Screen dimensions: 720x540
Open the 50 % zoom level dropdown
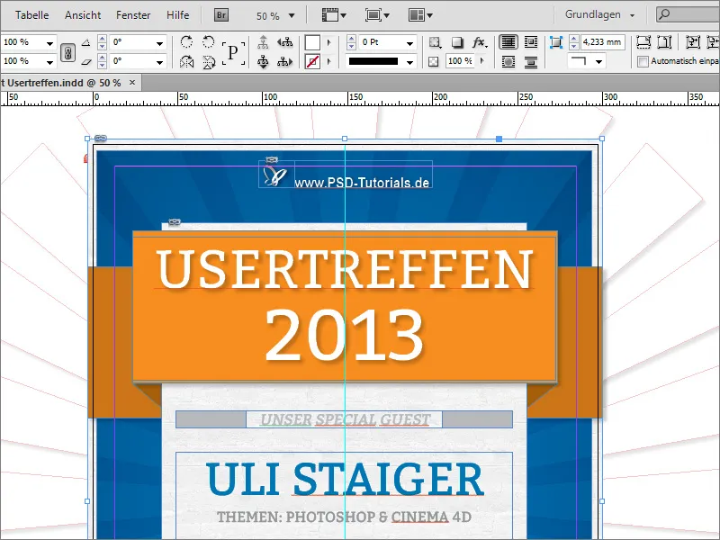tap(291, 15)
